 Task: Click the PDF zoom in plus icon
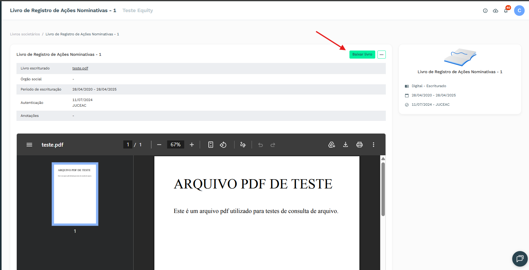(192, 145)
